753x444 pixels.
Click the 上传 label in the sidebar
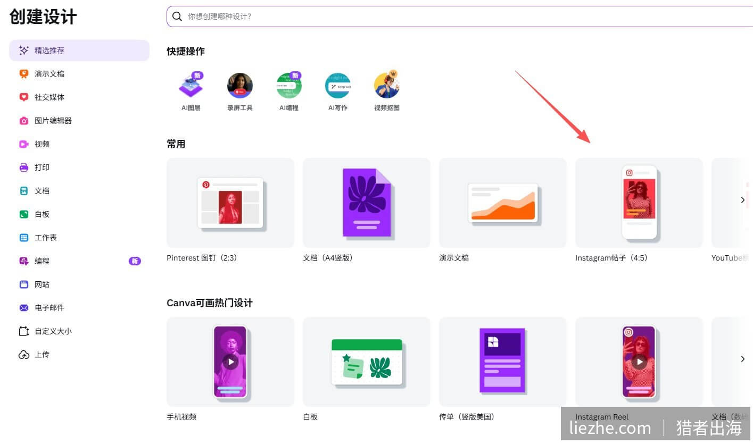coord(42,355)
